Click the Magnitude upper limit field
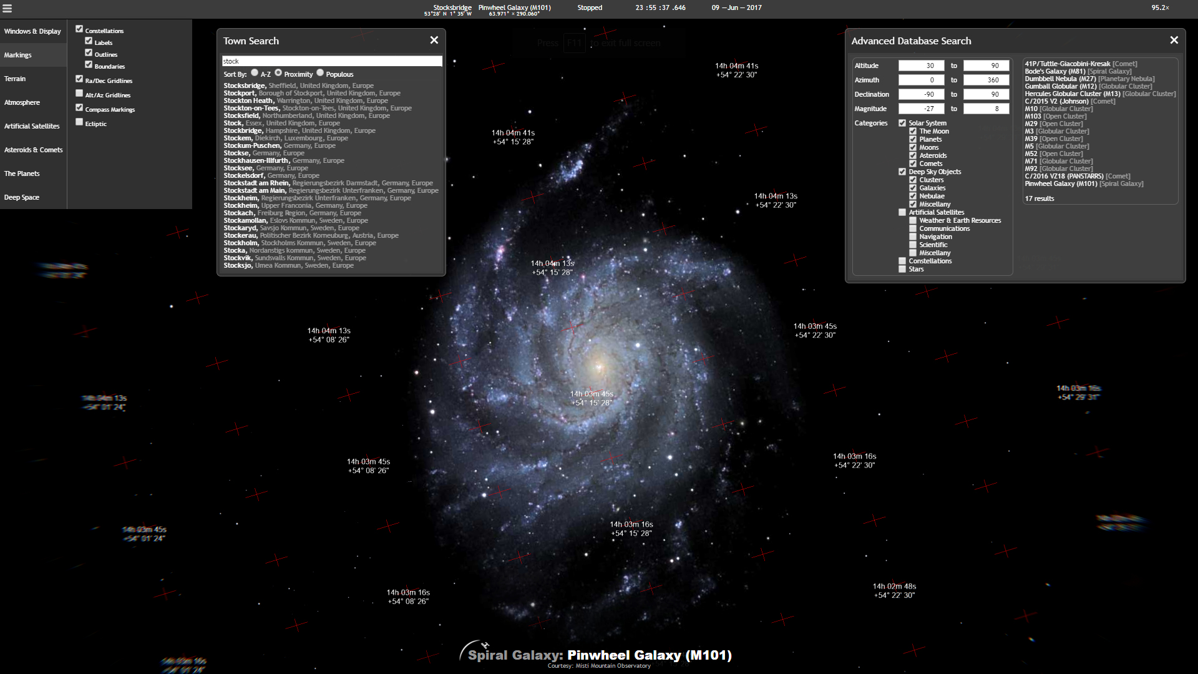 pos(987,108)
